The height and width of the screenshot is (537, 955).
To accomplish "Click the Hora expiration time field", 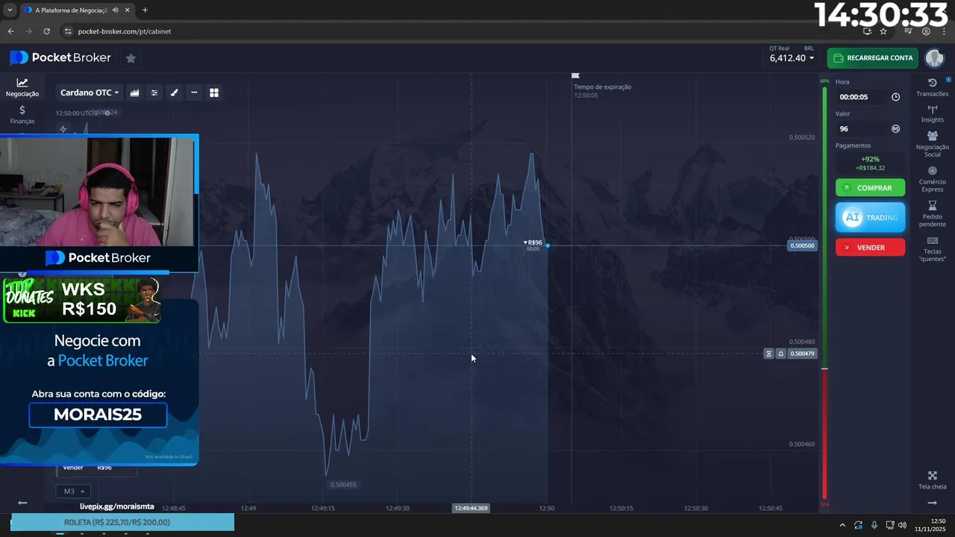I will (869, 97).
